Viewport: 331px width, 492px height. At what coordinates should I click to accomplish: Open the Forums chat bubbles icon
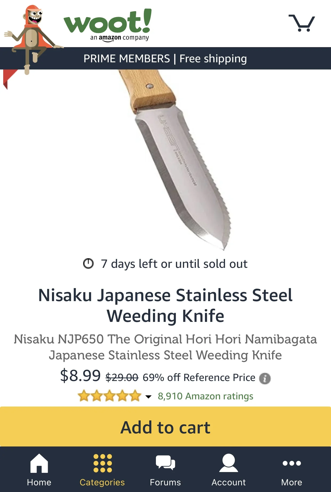(x=165, y=462)
